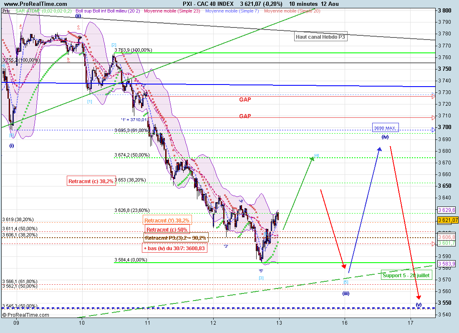Select the upper red GAP annotation

click(x=245, y=99)
